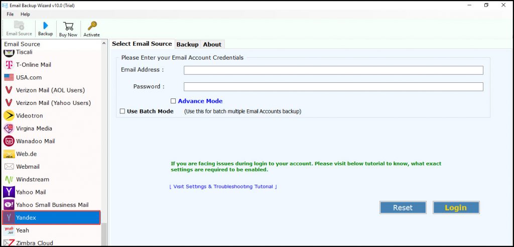The image size is (514, 247).
Task: Open Settings & Troubleshooting Tutorial link
Action: coord(223,187)
